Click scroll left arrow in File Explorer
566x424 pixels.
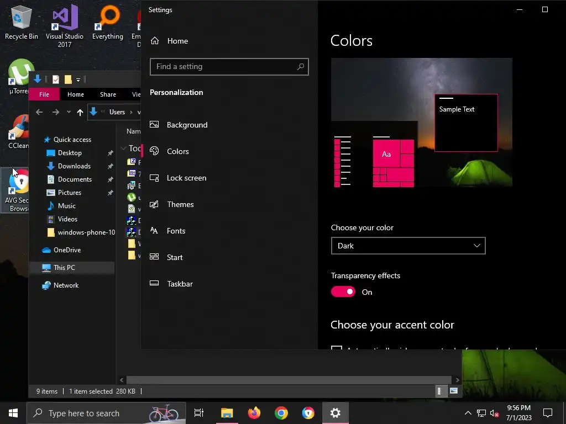[122, 380]
